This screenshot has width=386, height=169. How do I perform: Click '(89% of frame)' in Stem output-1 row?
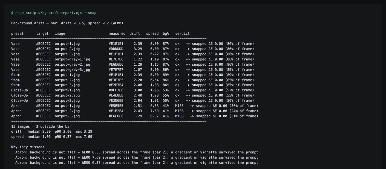click(240, 75)
